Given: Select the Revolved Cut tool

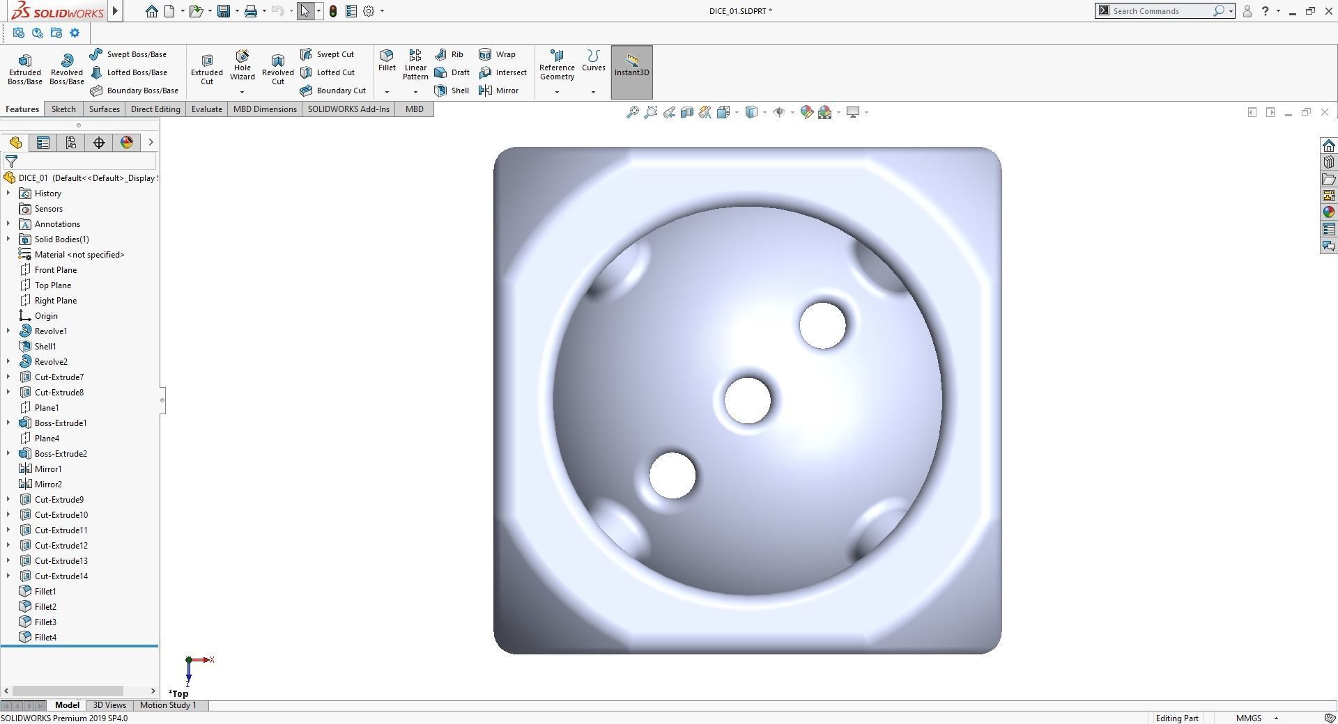Looking at the screenshot, I should point(277,70).
